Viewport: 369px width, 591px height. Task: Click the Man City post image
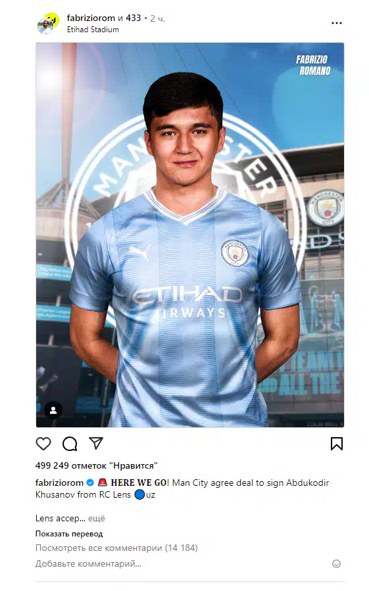pos(190,235)
